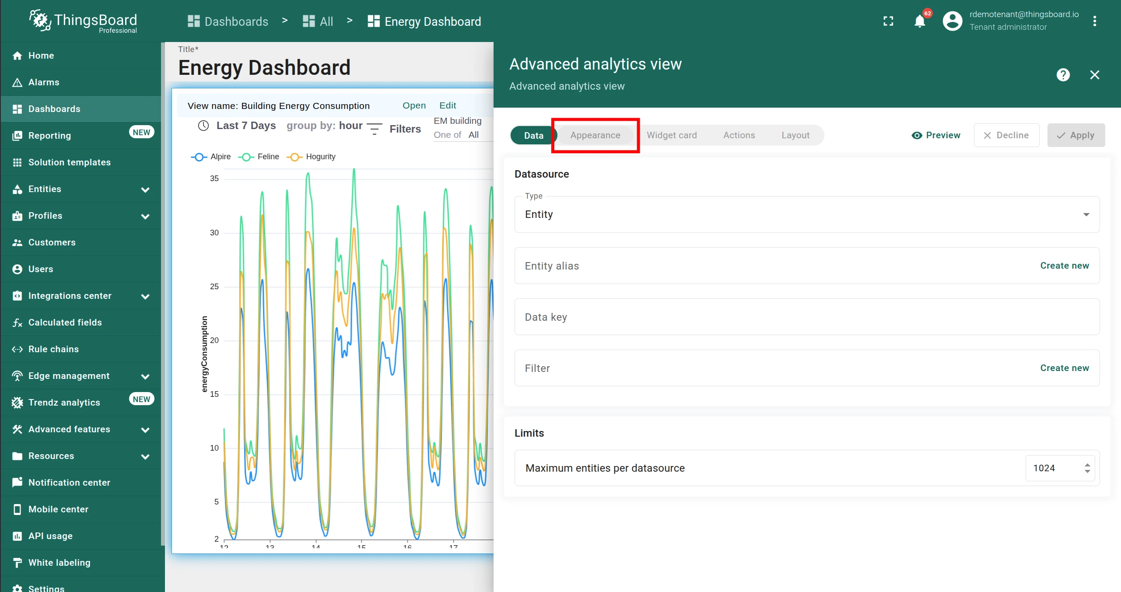Switch to the Widget card tab

tap(672, 135)
